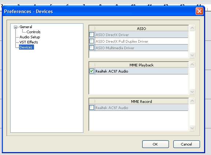Enable the ASIO Multimedia Driver checkbox
Image resolution: width=211 pixels, height=155 pixels.
click(91, 47)
